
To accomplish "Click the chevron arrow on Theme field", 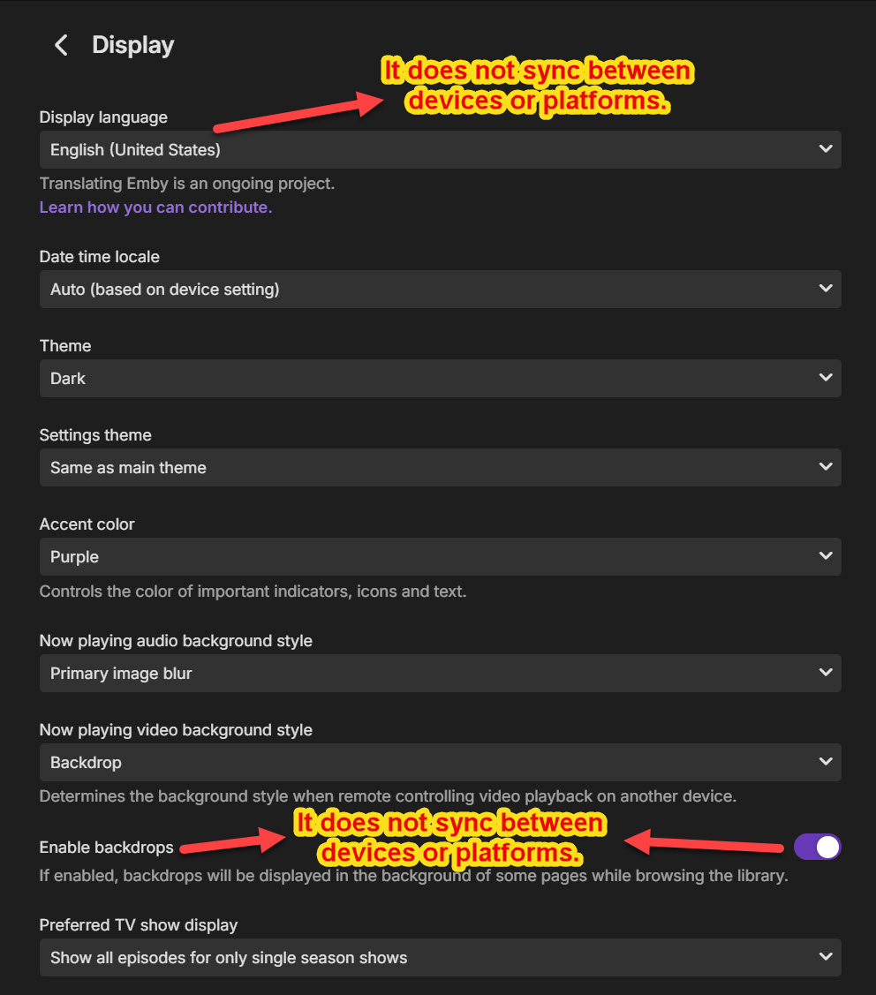I will (826, 378).
